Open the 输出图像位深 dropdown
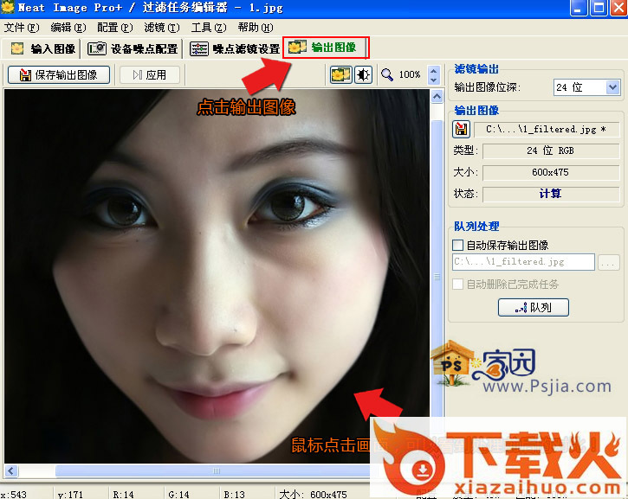 pyautogui.click(x=613, y=87)
